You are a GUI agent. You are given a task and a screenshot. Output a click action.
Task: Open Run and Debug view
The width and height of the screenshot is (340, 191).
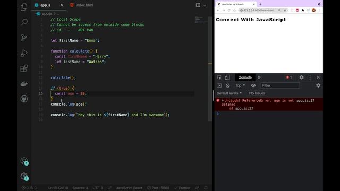(x=24, y=53)
